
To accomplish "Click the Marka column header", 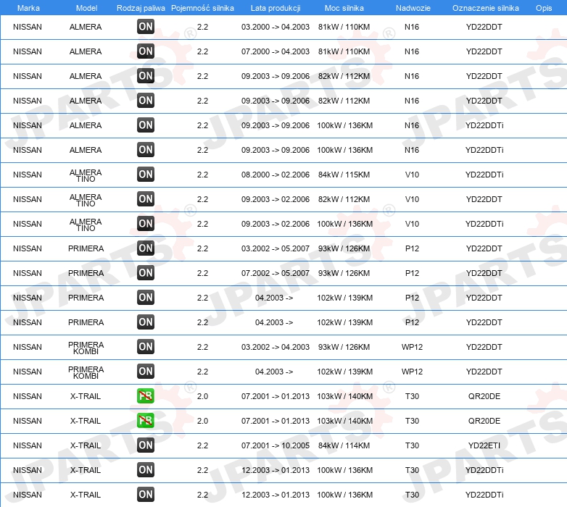I will (x=28, y=8).
